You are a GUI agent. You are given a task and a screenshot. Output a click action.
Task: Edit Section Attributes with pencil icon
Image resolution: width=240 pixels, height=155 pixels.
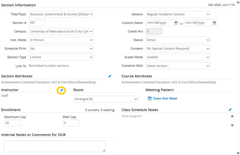coord(110,76)
